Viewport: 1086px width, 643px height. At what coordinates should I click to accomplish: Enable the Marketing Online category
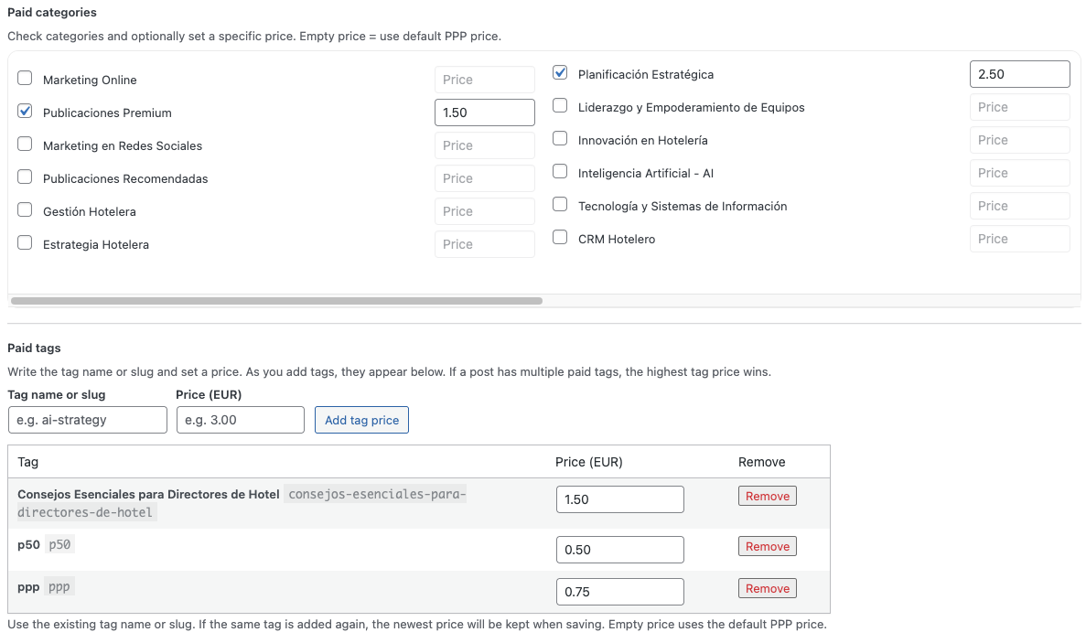pos(25,79)
